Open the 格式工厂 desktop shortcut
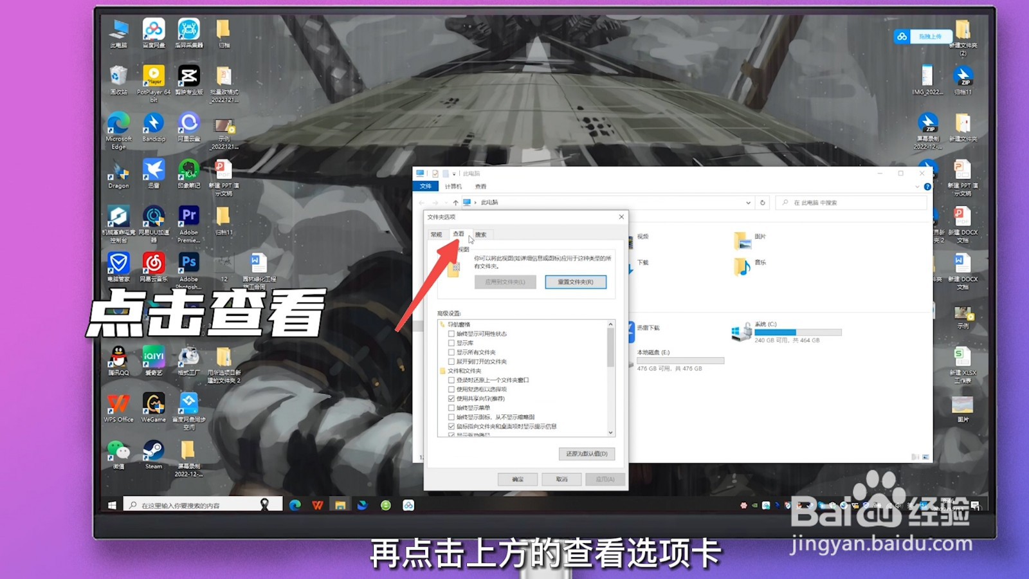 coord(189,361)
